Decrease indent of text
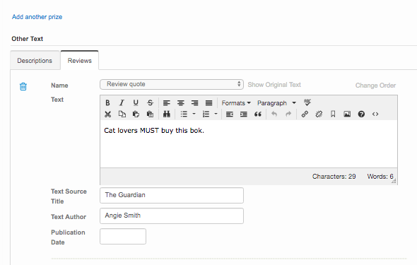417x265 pixels. pos(229,114)
